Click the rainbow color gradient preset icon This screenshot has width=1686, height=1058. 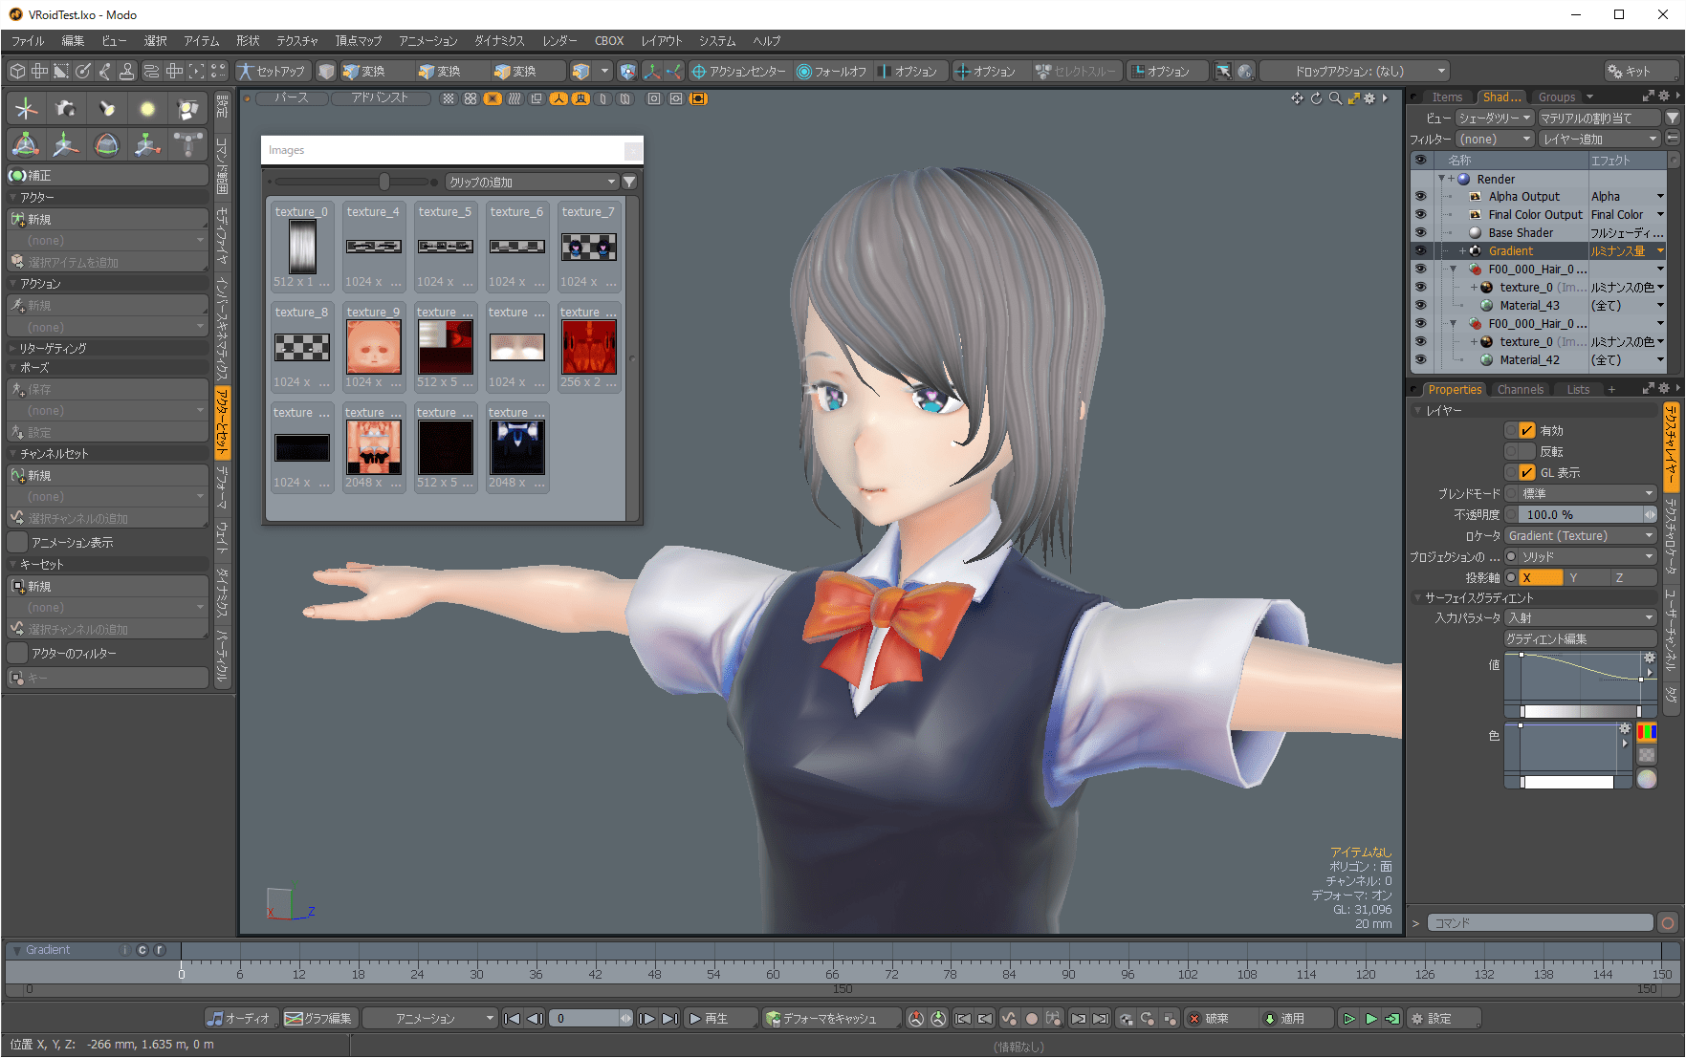point(1647,732)
